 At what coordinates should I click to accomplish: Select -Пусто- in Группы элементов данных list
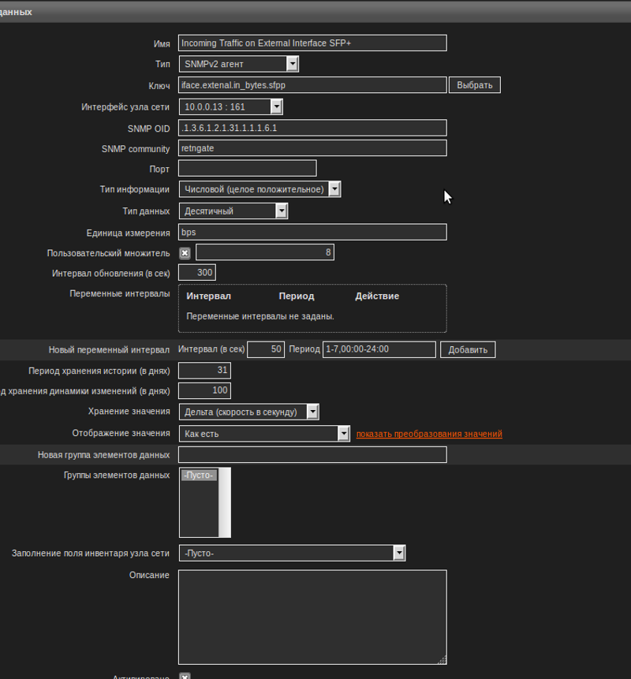(x=199, y=475)
